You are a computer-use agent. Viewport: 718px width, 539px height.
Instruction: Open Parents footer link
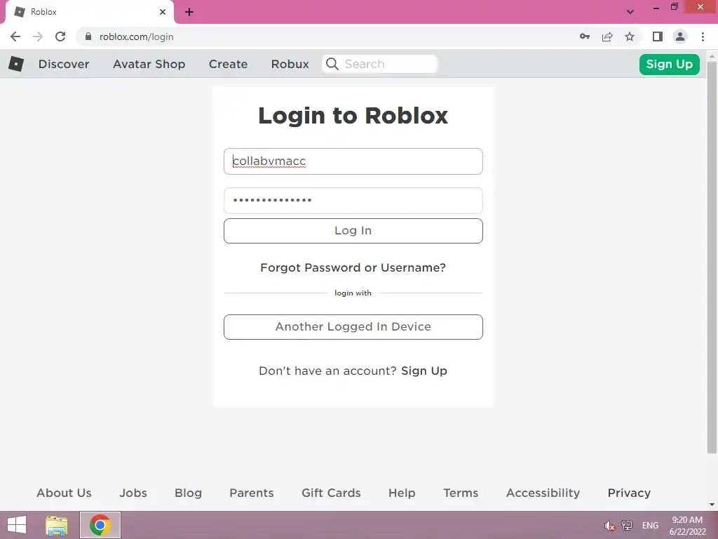[x=252, y=493]
